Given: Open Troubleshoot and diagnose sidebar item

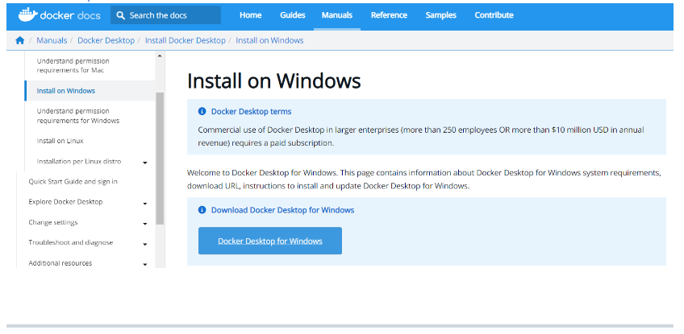Looking at the screenshot, I should point(71,242).
